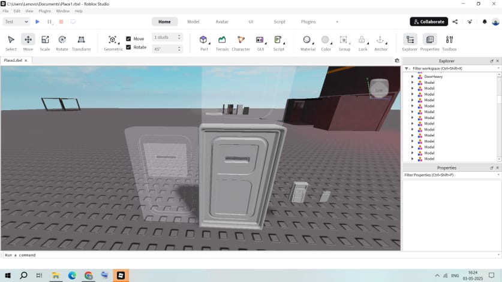This screenshot has height=282, width=502.
Task: Open the Edit menu
Action: pyautogui.click(x=17, y=11)
